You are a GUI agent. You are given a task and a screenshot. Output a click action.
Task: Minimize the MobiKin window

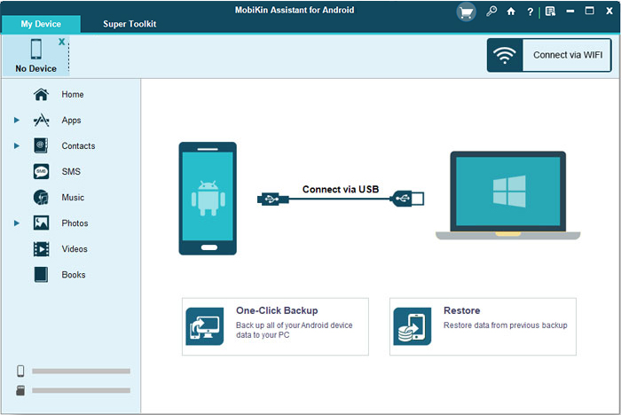tap(570, 12)
